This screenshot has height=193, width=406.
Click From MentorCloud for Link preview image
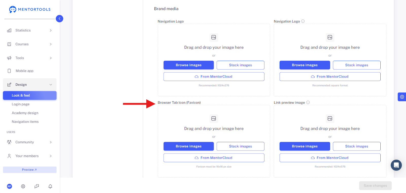330,158
